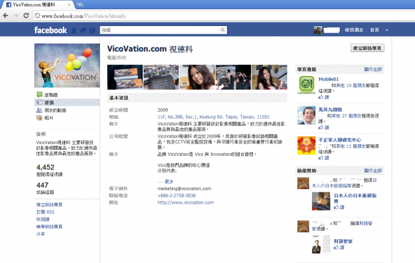Click the 4,452 likes count
The height and width of the screenshot is (263, 415).
point(45,168)
